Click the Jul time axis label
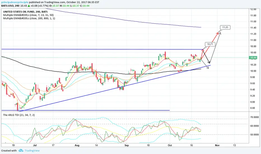The height and width of the screenshot is (154, 261). pyautogui.click(x=35, y=145)
